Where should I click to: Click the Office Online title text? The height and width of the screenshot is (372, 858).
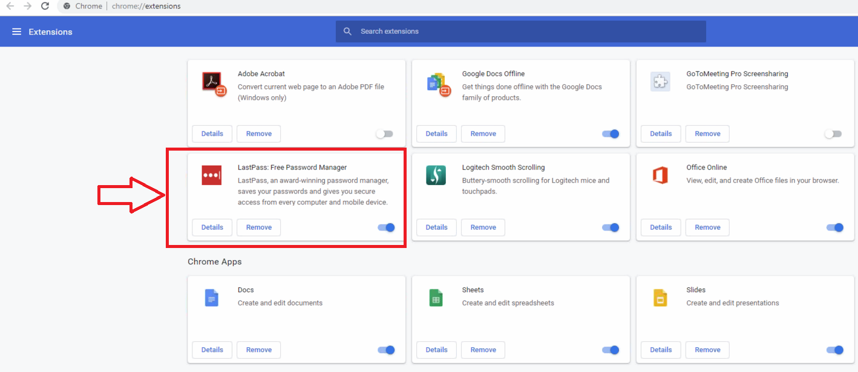[707, 168]
